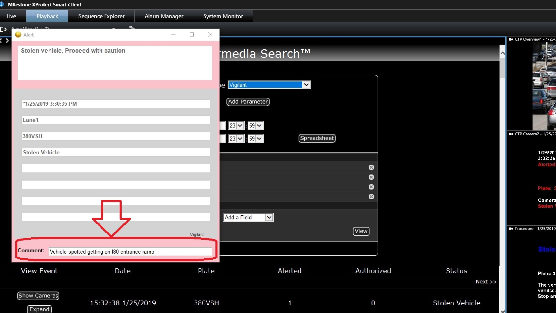Screen dimensions: 556x313
Task: Open the end minute 59 dropdown
Action: (259, 139)
